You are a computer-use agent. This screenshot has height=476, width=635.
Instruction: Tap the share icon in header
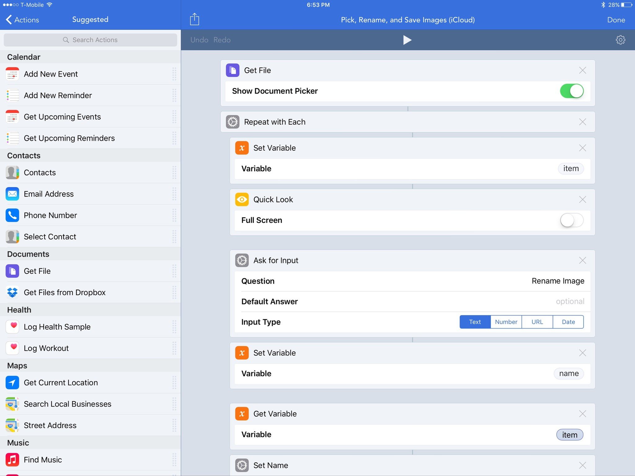[194, 20]
